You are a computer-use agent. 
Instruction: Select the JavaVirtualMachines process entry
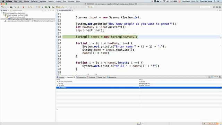pos(30,21)
